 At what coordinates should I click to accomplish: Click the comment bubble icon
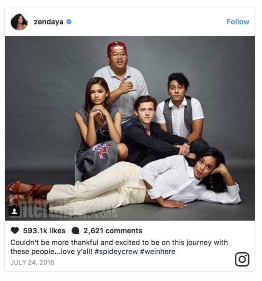pyautogui.click(x=75, y=231)
